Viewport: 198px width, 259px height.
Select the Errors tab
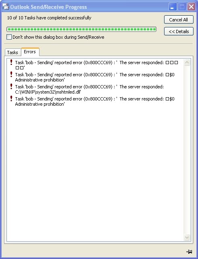(x=30, y=52)
